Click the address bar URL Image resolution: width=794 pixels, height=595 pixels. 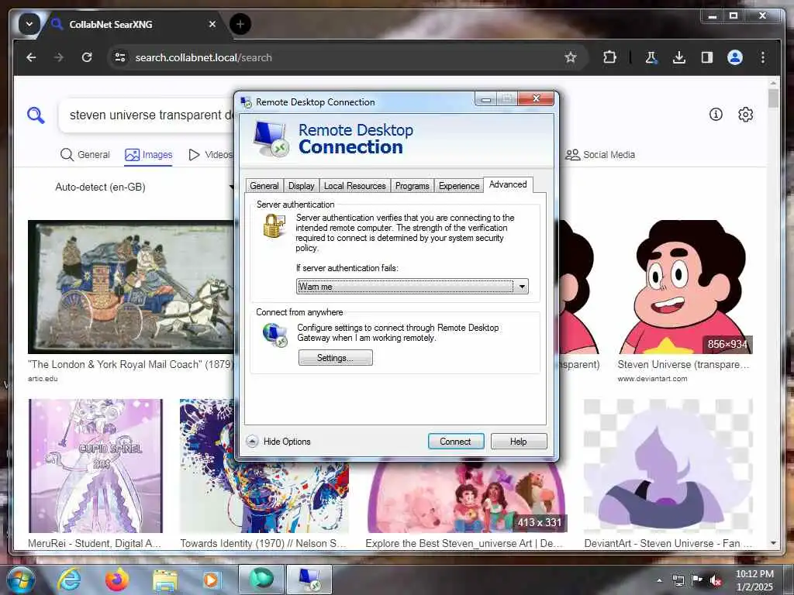pyautogui.click(x=204, y=57)
